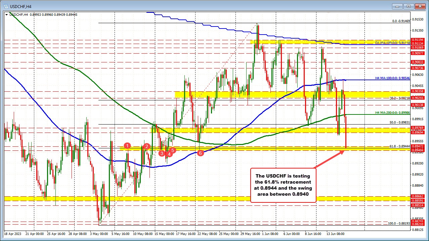
Task: Select the USDCHF,H4 OHLC price text
Action: click(x=53, y=14)
